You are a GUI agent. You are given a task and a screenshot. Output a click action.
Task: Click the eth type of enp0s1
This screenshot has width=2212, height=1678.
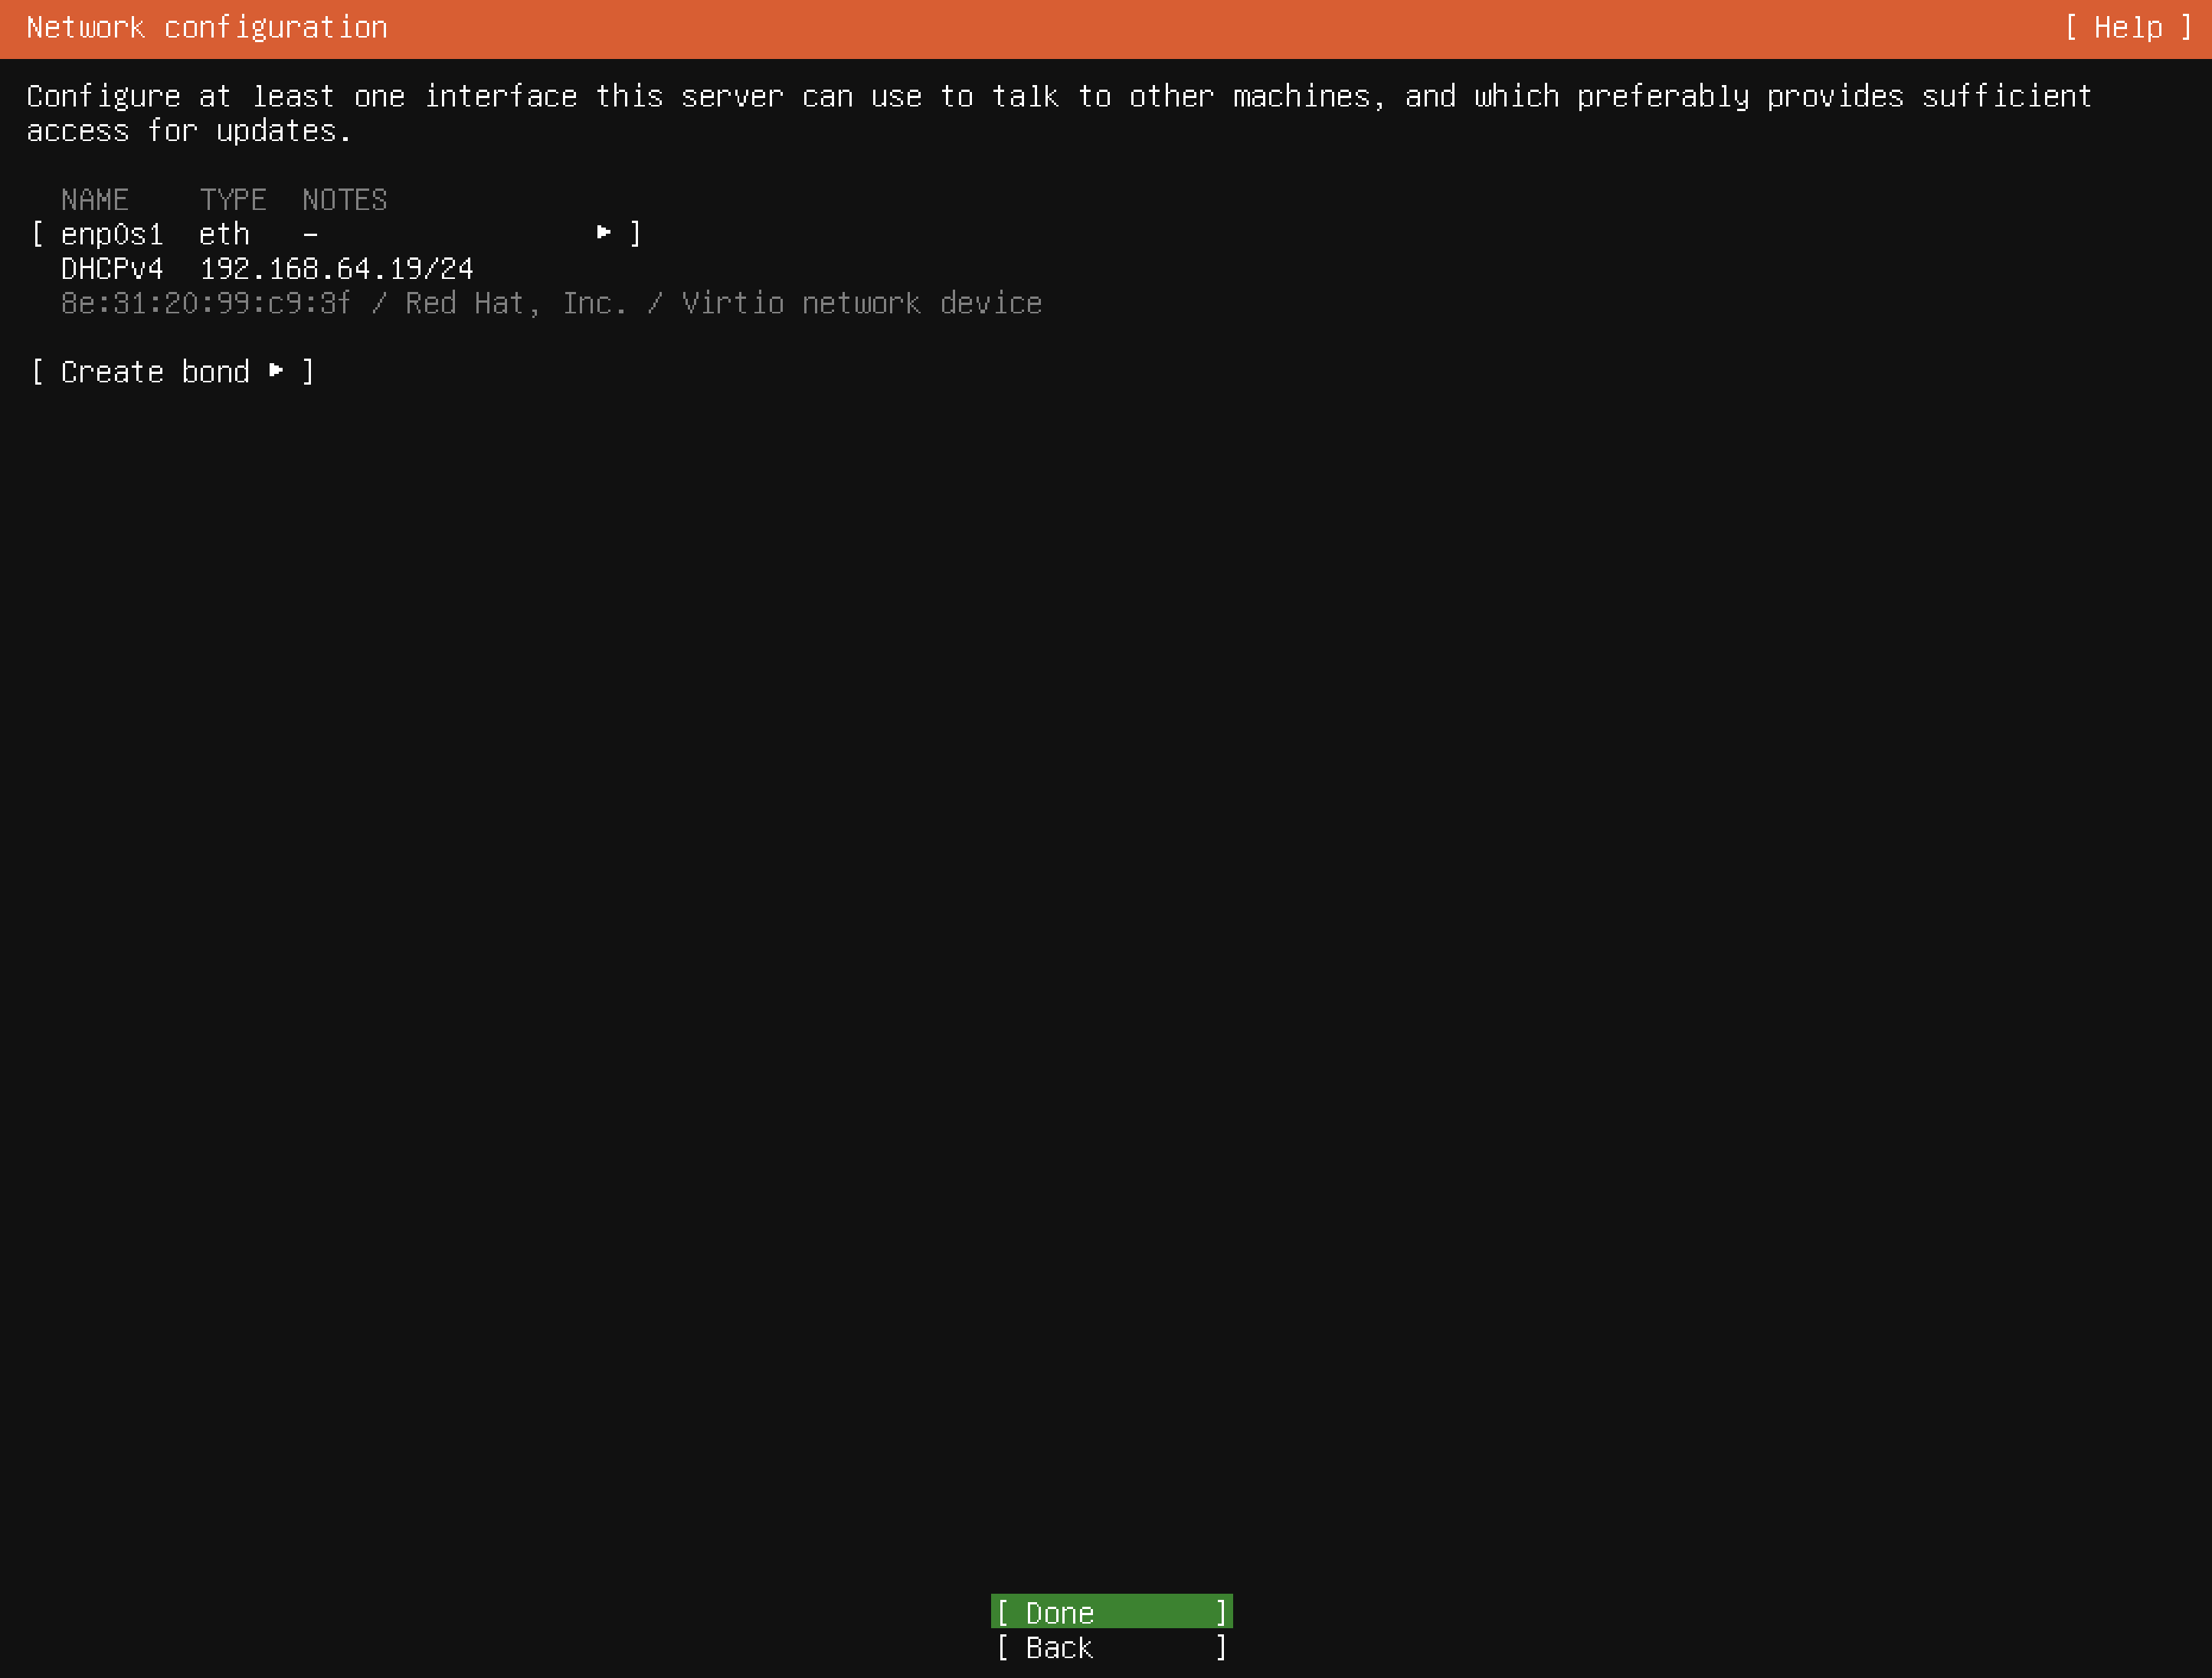pyautogui.click(x=224, y=234)
